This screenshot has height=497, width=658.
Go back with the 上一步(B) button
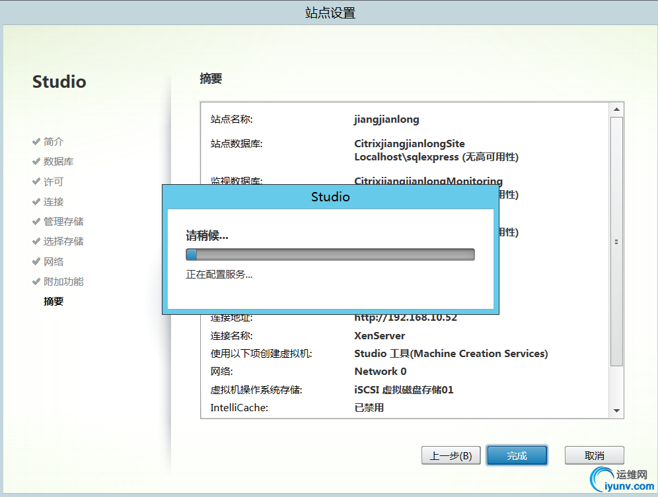point(451,455)
